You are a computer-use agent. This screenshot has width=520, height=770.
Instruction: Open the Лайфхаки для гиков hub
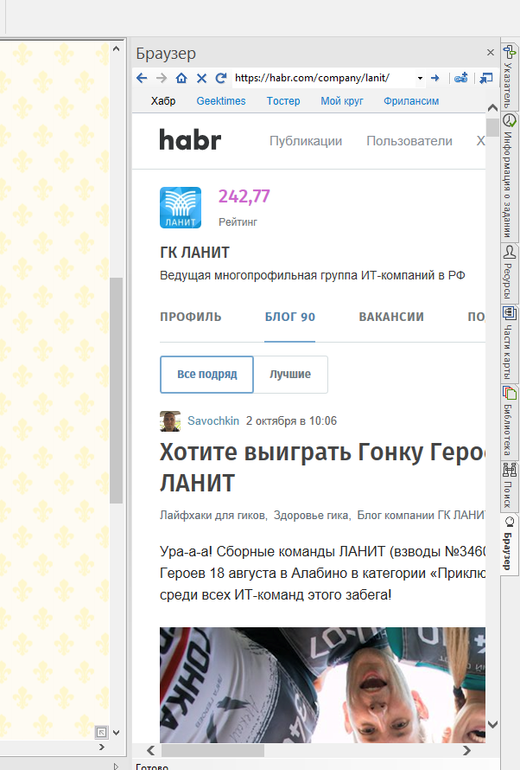click(x=212, y=515)
